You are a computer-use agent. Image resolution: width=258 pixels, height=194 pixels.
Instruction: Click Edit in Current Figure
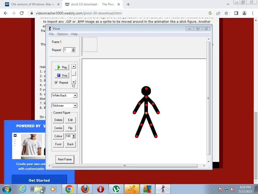(x=70, y=120)
